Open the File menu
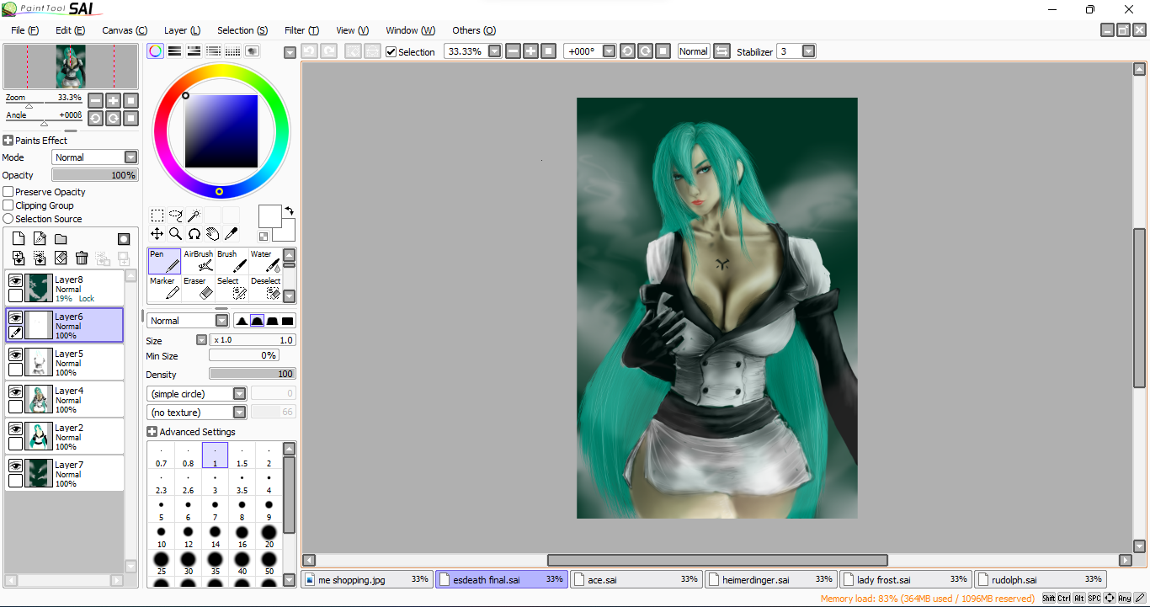 coord(25,30)
